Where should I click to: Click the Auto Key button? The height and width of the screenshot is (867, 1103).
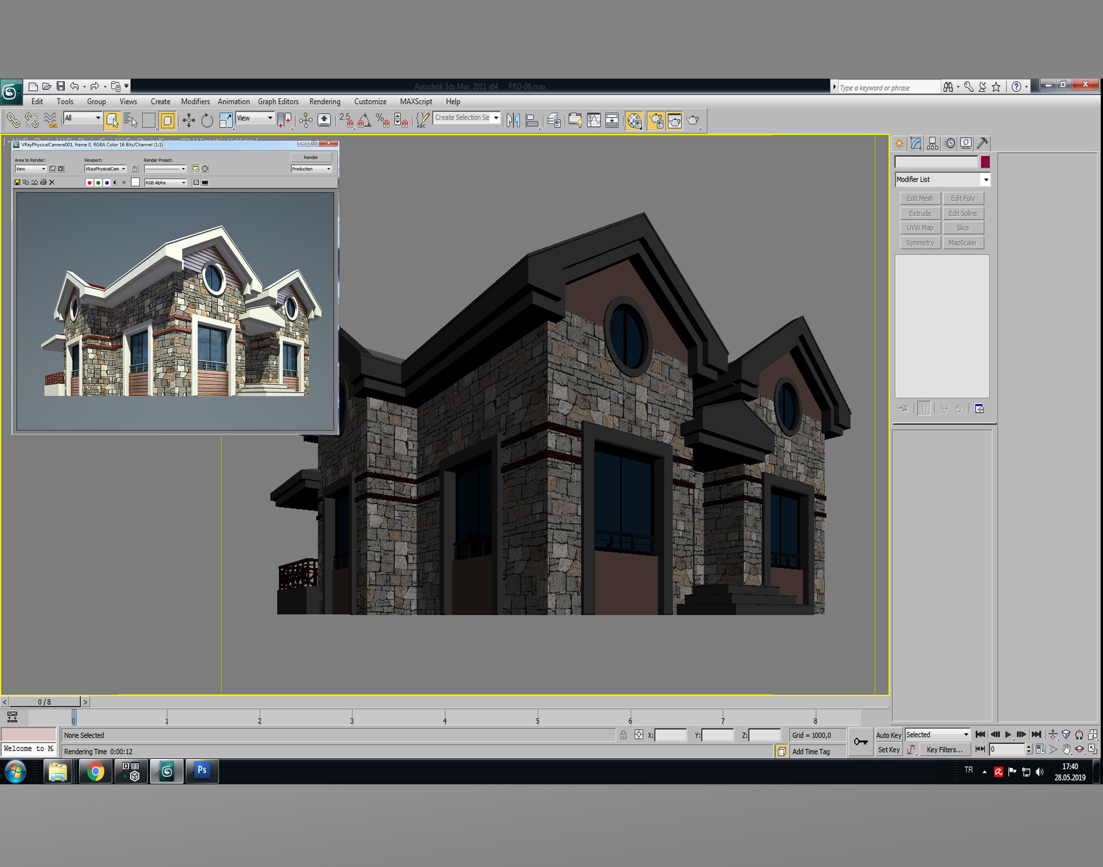tap(889, 735)
